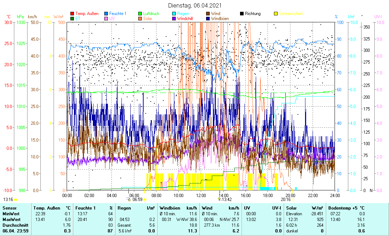Click the cyan Regen legend square
Screen dimensions: 389x236
[174, 14]
